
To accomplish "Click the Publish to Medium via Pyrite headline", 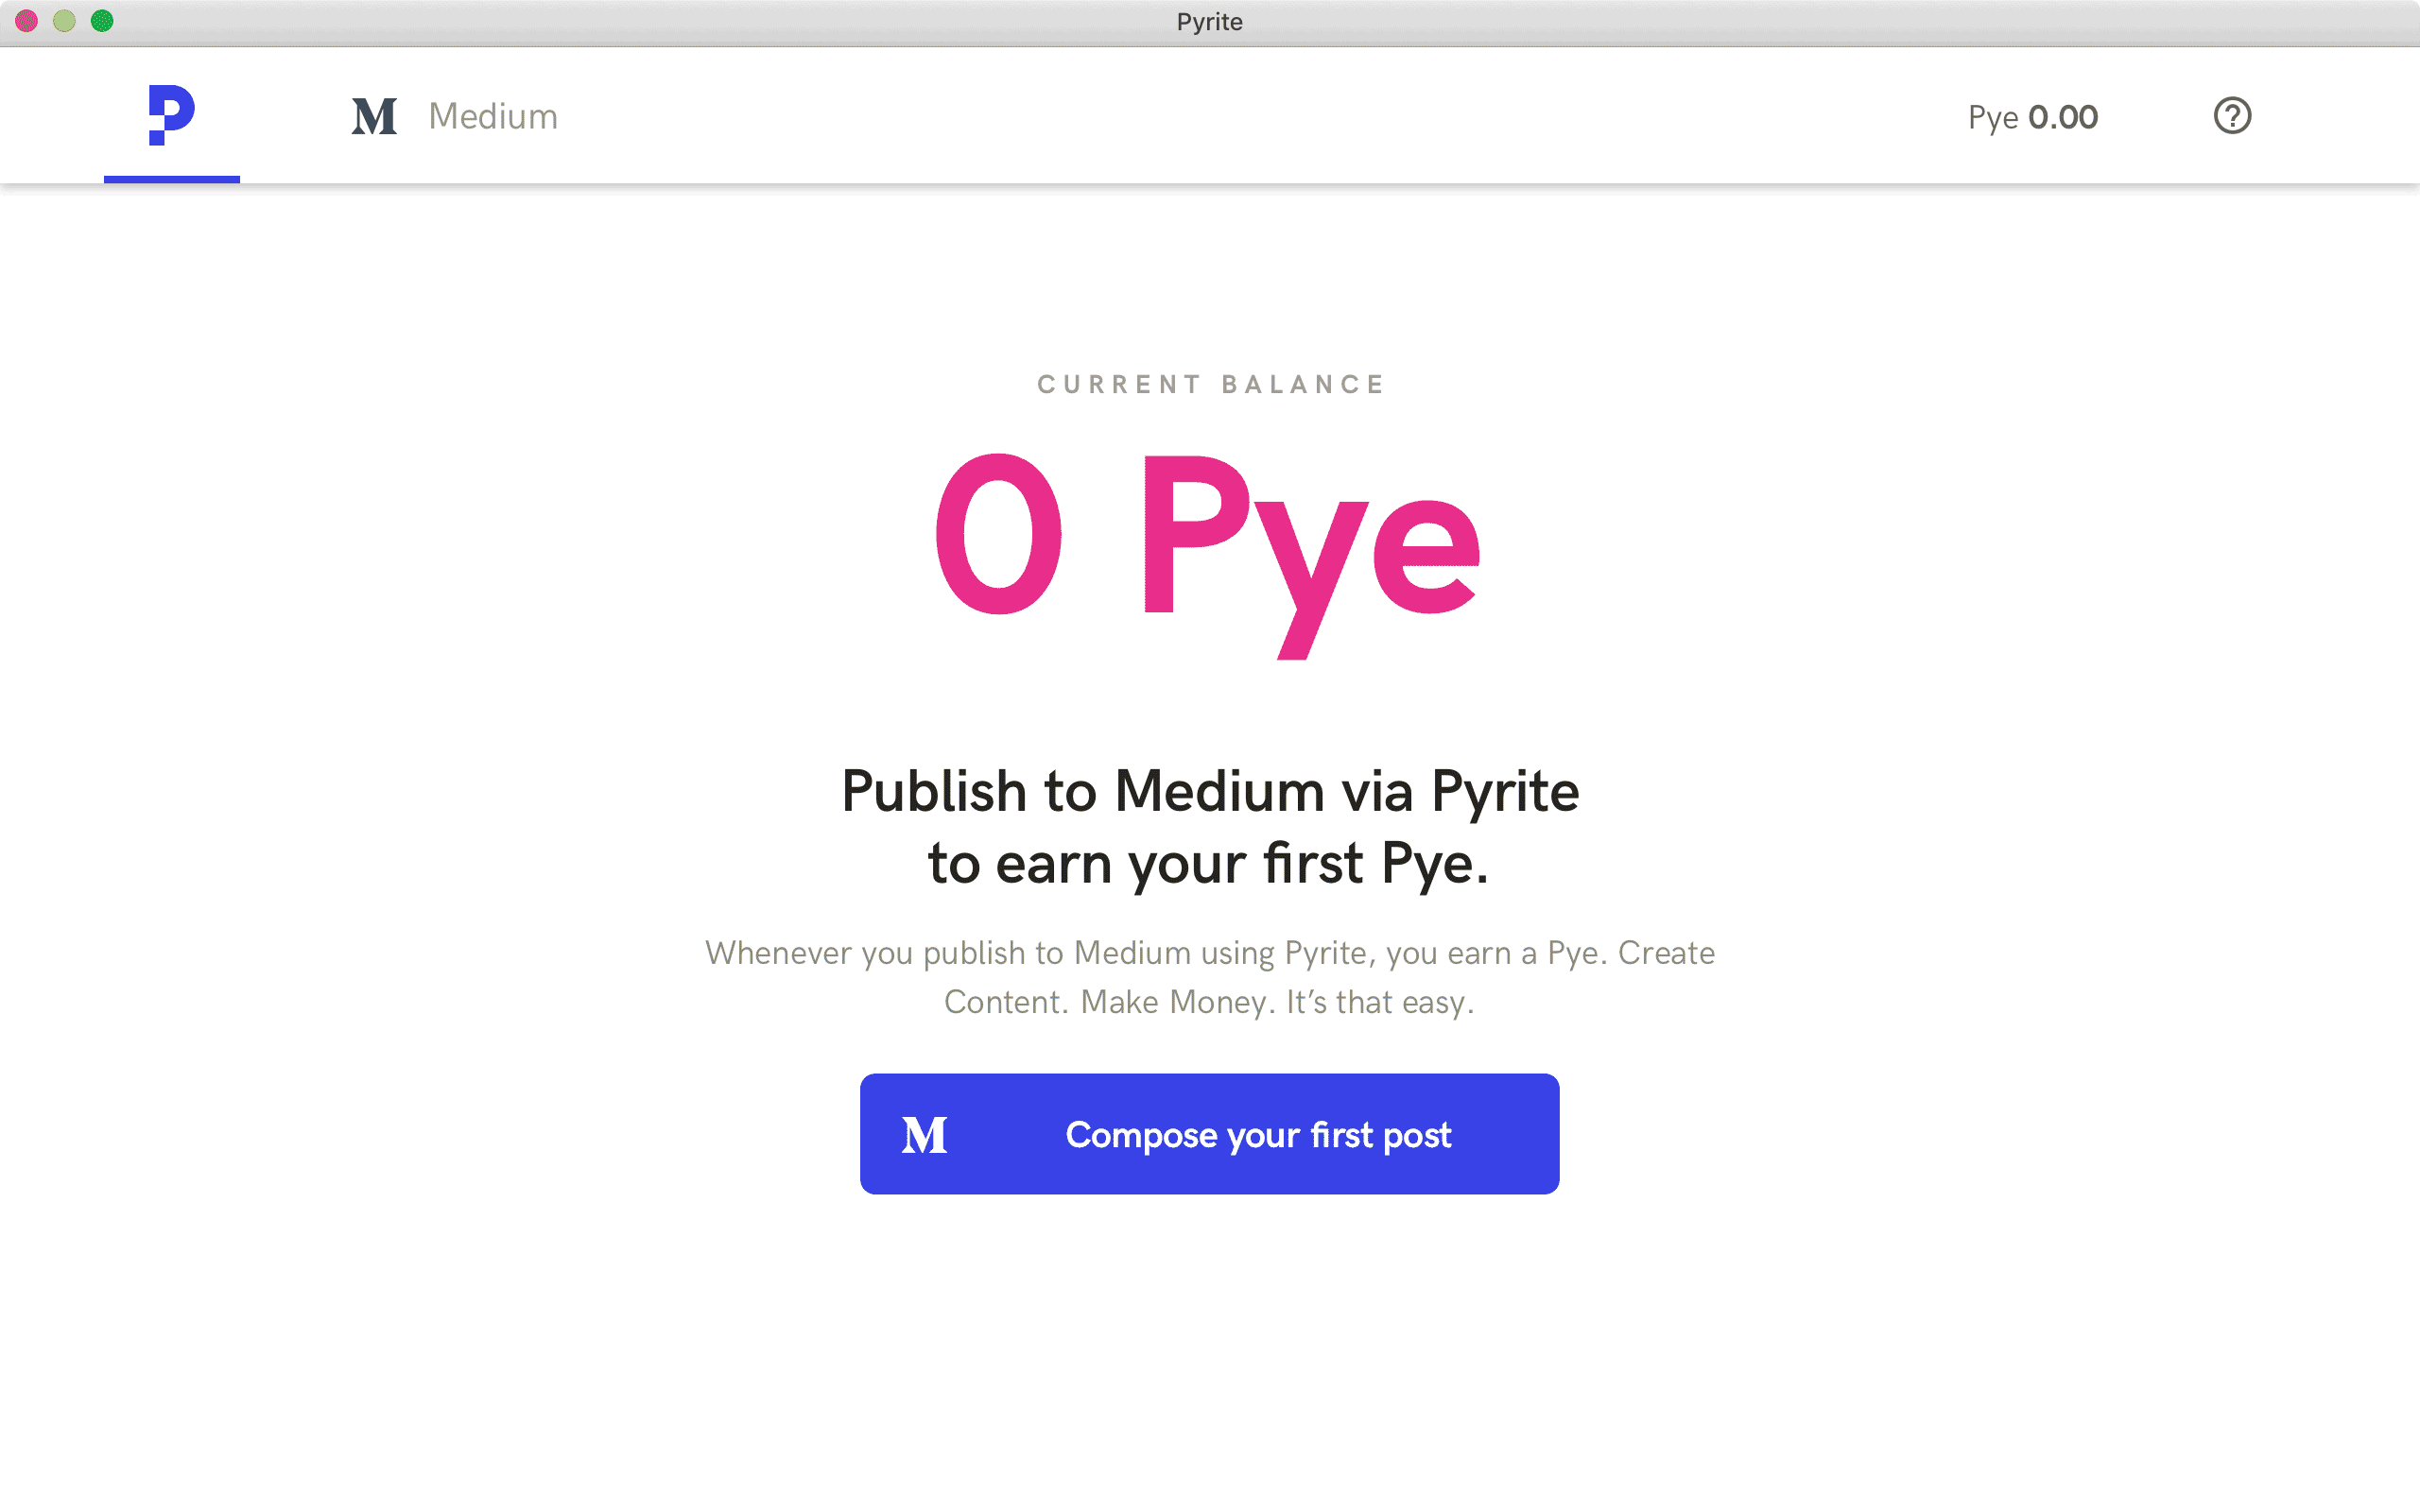I will [x=1210, y=791].
